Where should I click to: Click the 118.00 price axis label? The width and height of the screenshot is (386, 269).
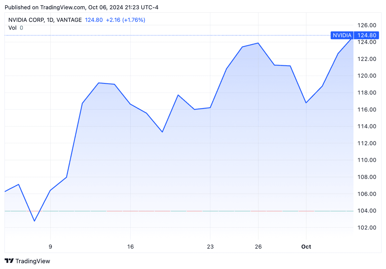(x=367, y=93)
